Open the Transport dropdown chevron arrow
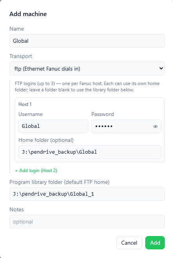The image size is (173, 258). [x=161, y=68]
